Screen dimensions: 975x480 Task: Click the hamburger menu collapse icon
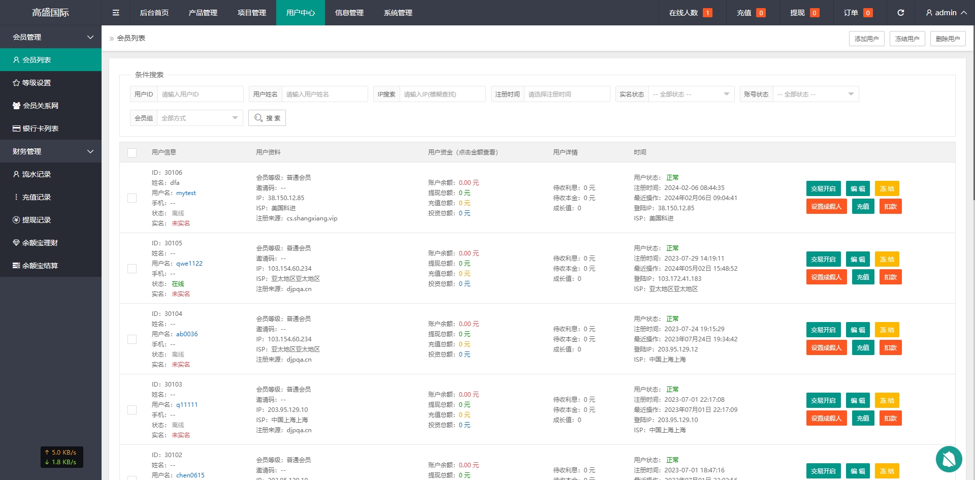click(116, 13)
